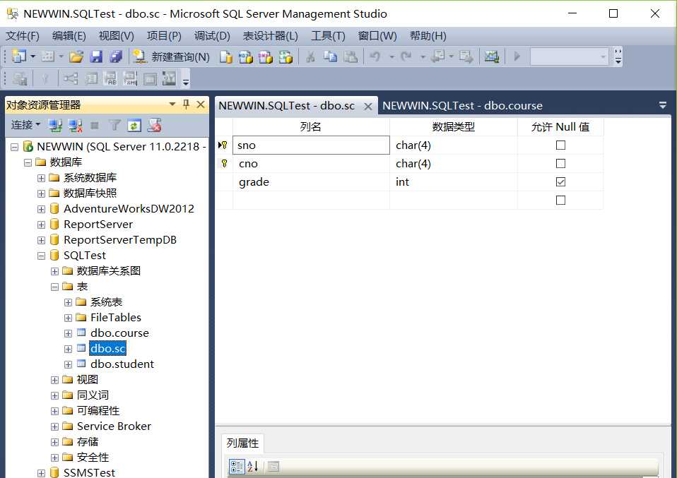Click the Filter funnel icon in Object Explorer

114,126
